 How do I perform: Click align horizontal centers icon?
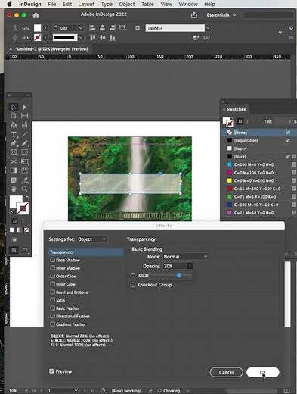tap(102, 28)
